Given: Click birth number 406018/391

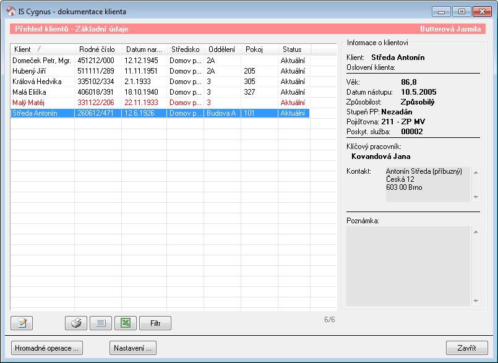Looking at the screenshot, I should click(x=96, y=92).
